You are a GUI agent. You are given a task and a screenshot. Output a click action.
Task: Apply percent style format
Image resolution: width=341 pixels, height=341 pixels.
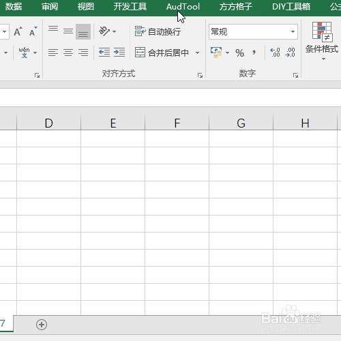(x=239, y=53)
